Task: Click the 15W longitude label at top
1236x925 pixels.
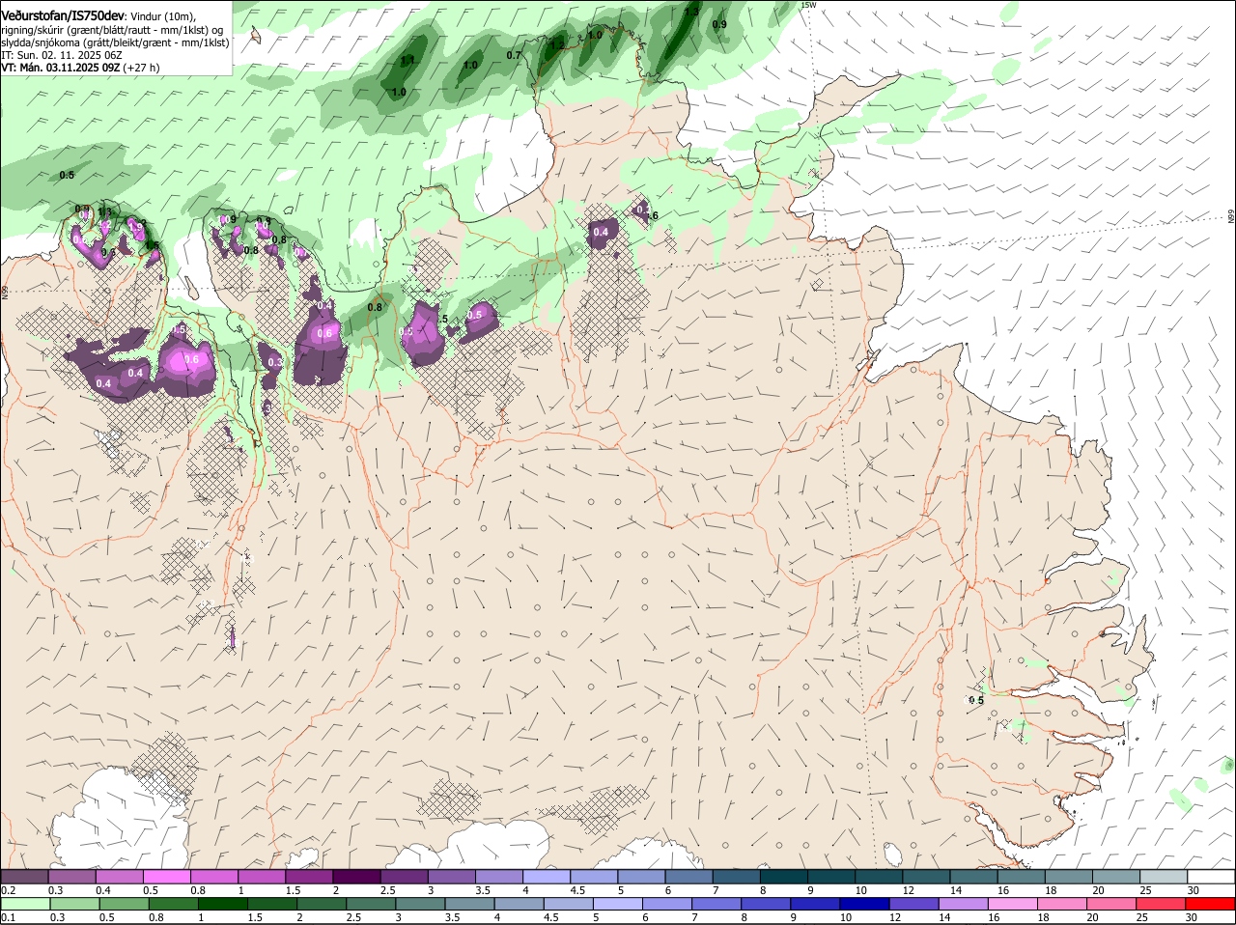Action: click(x=808, y=5)
